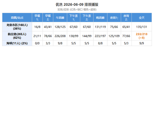This screenshot has width=154, height=115.
Task: Select the 0/0 cell for 海顿
Action: pos(37,43)
